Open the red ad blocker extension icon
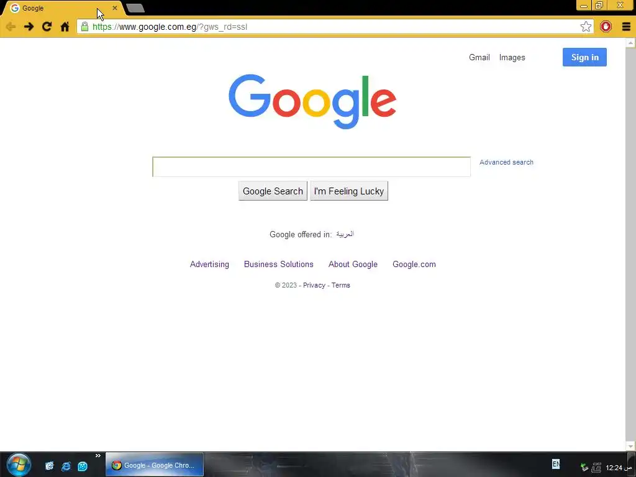This screenshot has height=477, width=636. point(606,27)
